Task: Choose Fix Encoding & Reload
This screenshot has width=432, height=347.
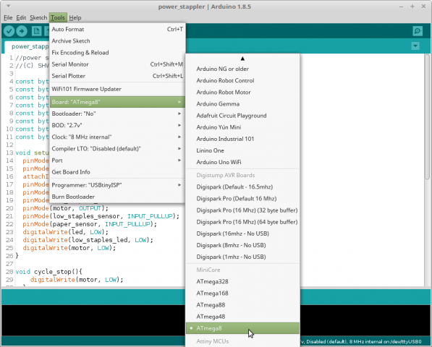Action: [117, 53]
